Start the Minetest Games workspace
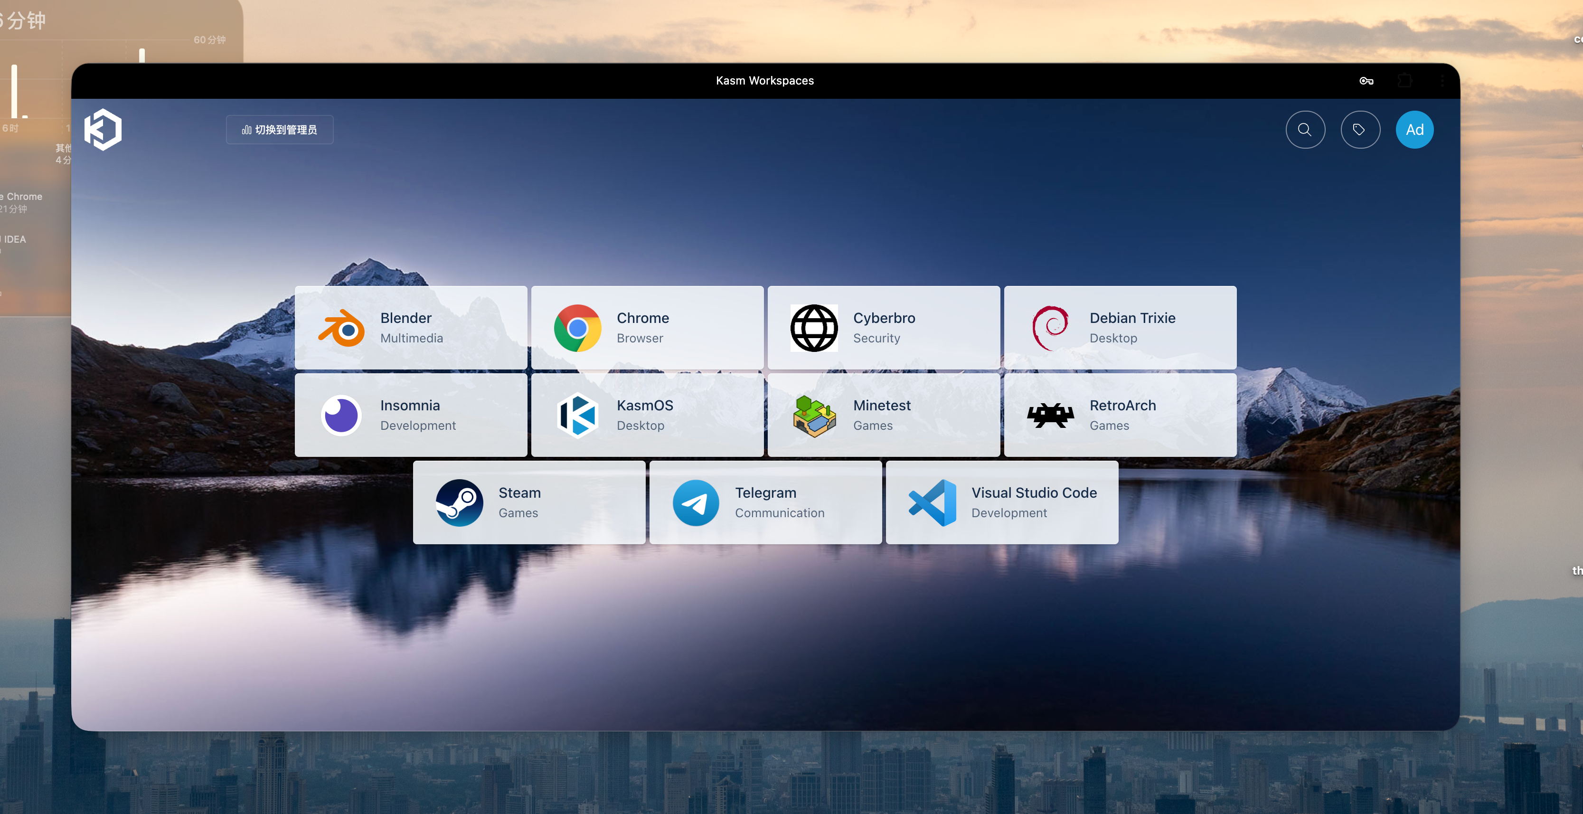The height and width of the screenshot is (814, 1583). click(883, 415)
